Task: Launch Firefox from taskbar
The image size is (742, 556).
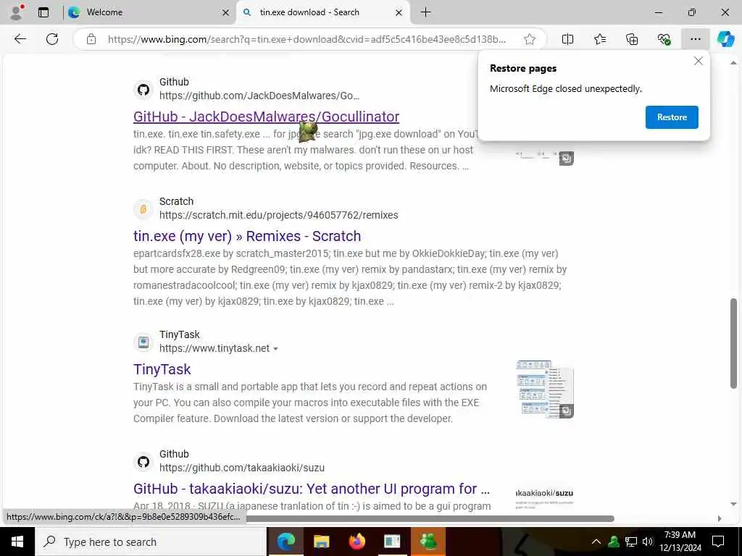Action: pos(357,542)
